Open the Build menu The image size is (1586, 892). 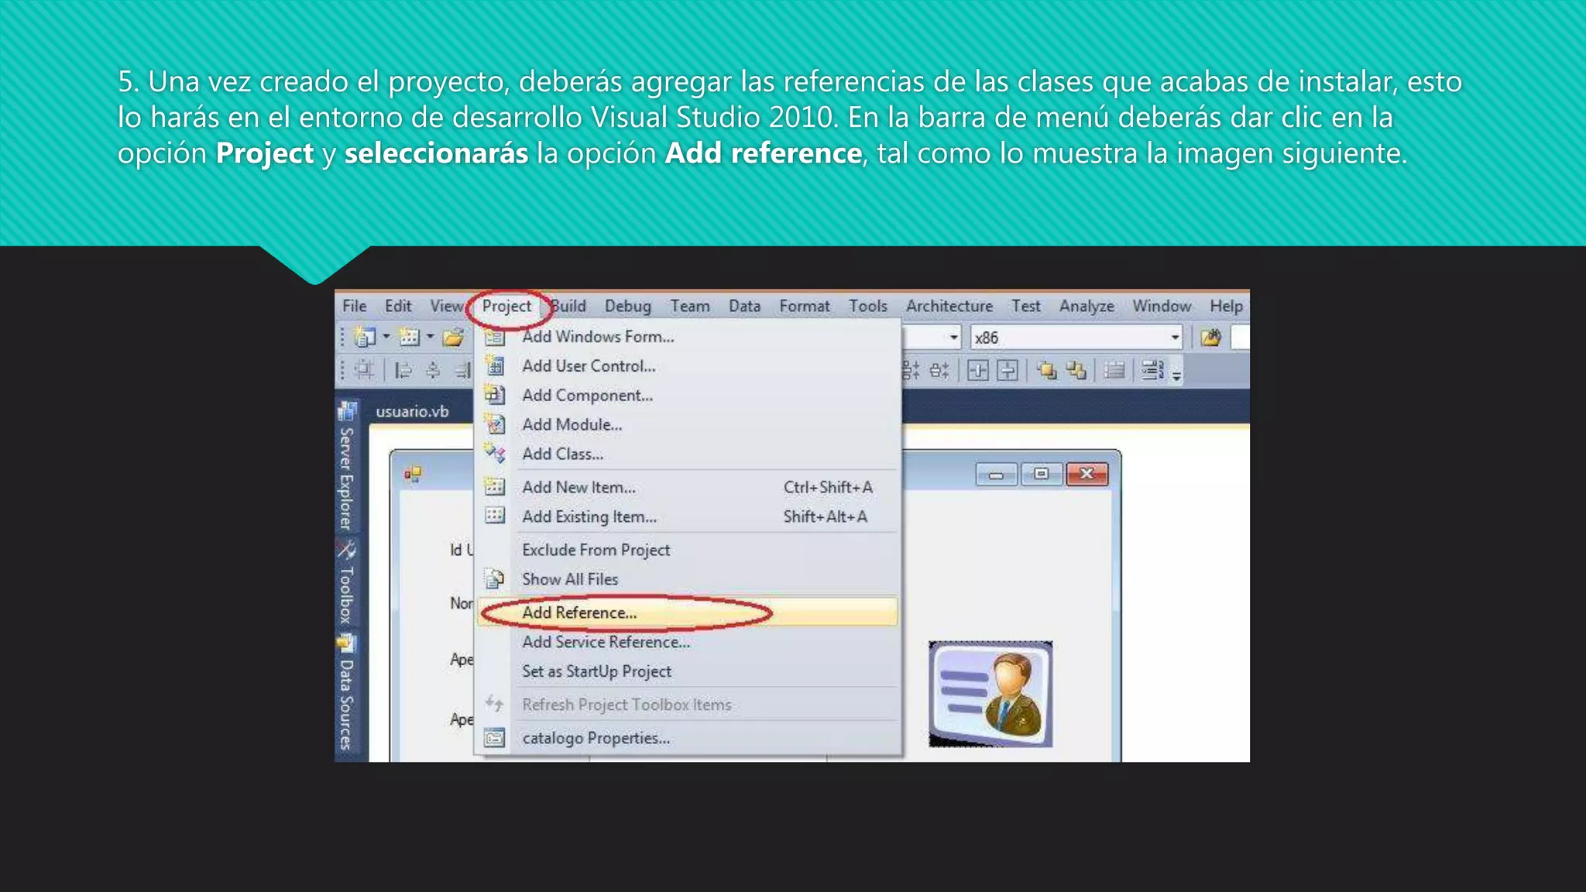[568, 306]
